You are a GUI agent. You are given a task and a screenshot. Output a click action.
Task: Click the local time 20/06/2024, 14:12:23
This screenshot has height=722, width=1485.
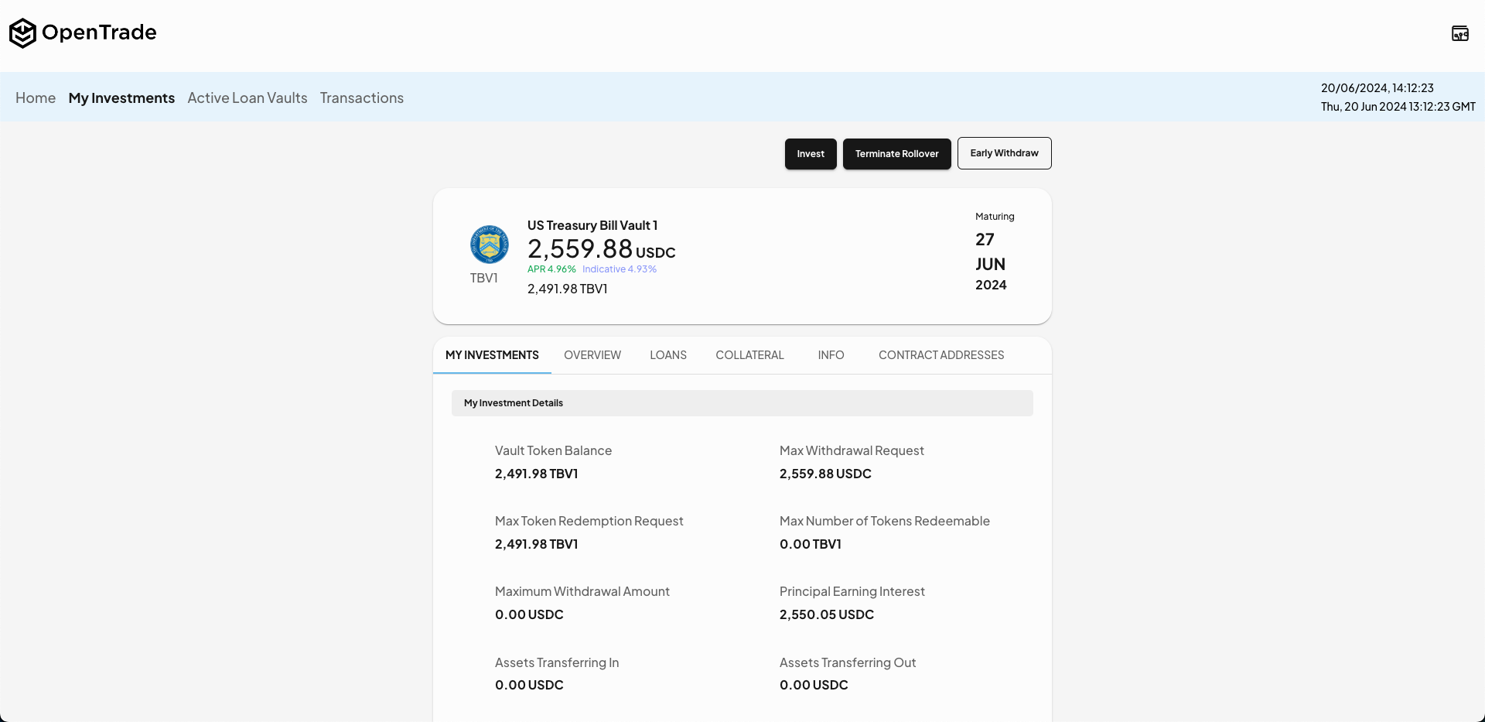(1377, 88)
